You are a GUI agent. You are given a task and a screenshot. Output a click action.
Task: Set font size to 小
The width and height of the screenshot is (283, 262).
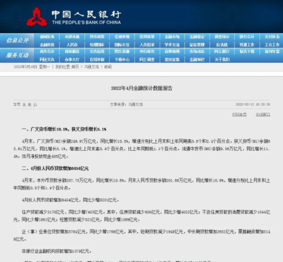pos(35,104)
